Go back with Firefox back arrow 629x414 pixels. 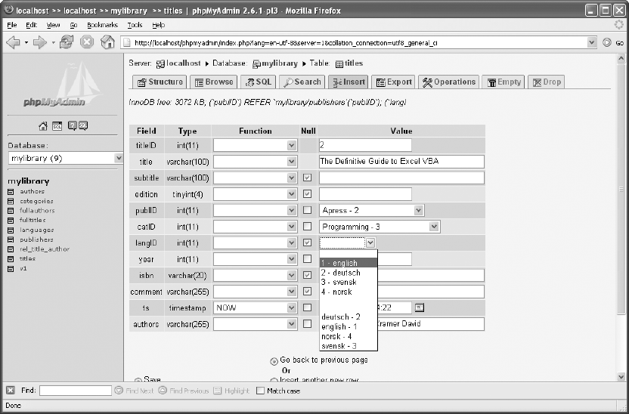pos(13,42)
